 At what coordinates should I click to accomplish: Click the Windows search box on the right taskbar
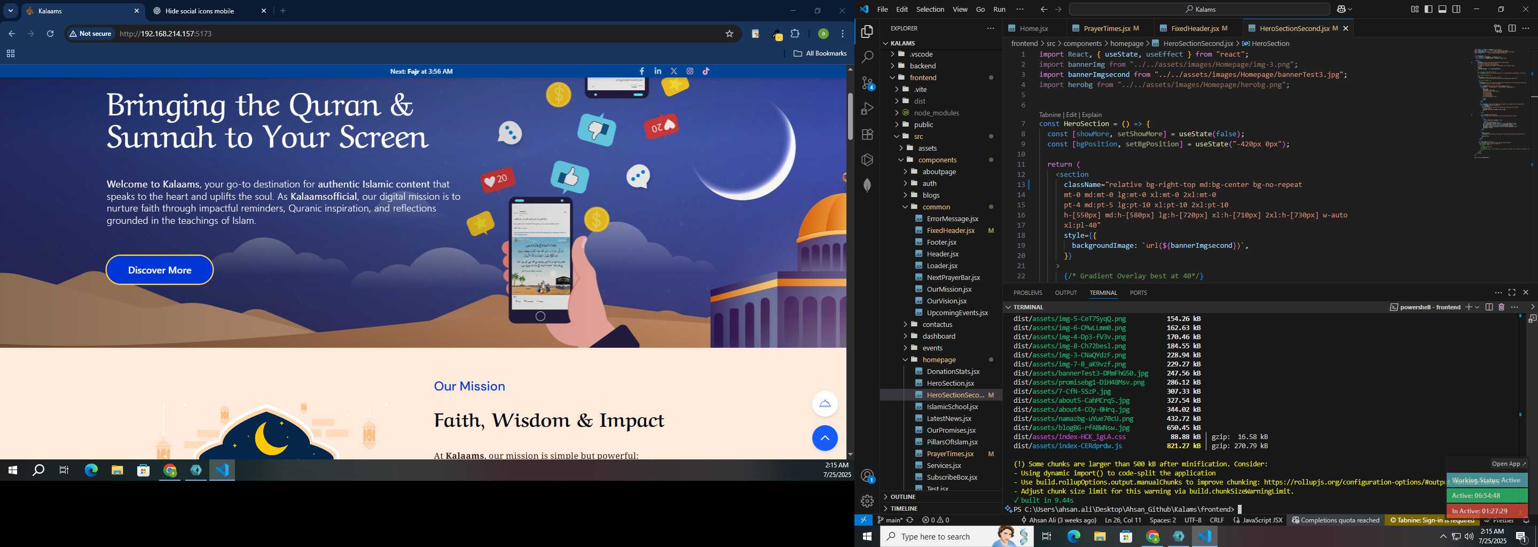coord(956,536)
